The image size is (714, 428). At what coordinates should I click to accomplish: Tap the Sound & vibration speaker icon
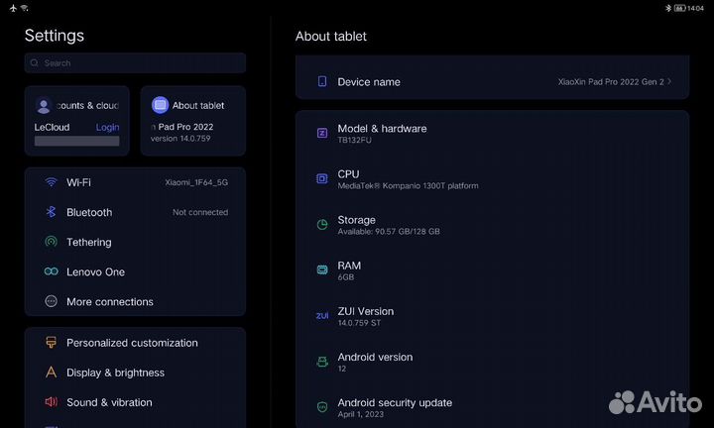51,402
